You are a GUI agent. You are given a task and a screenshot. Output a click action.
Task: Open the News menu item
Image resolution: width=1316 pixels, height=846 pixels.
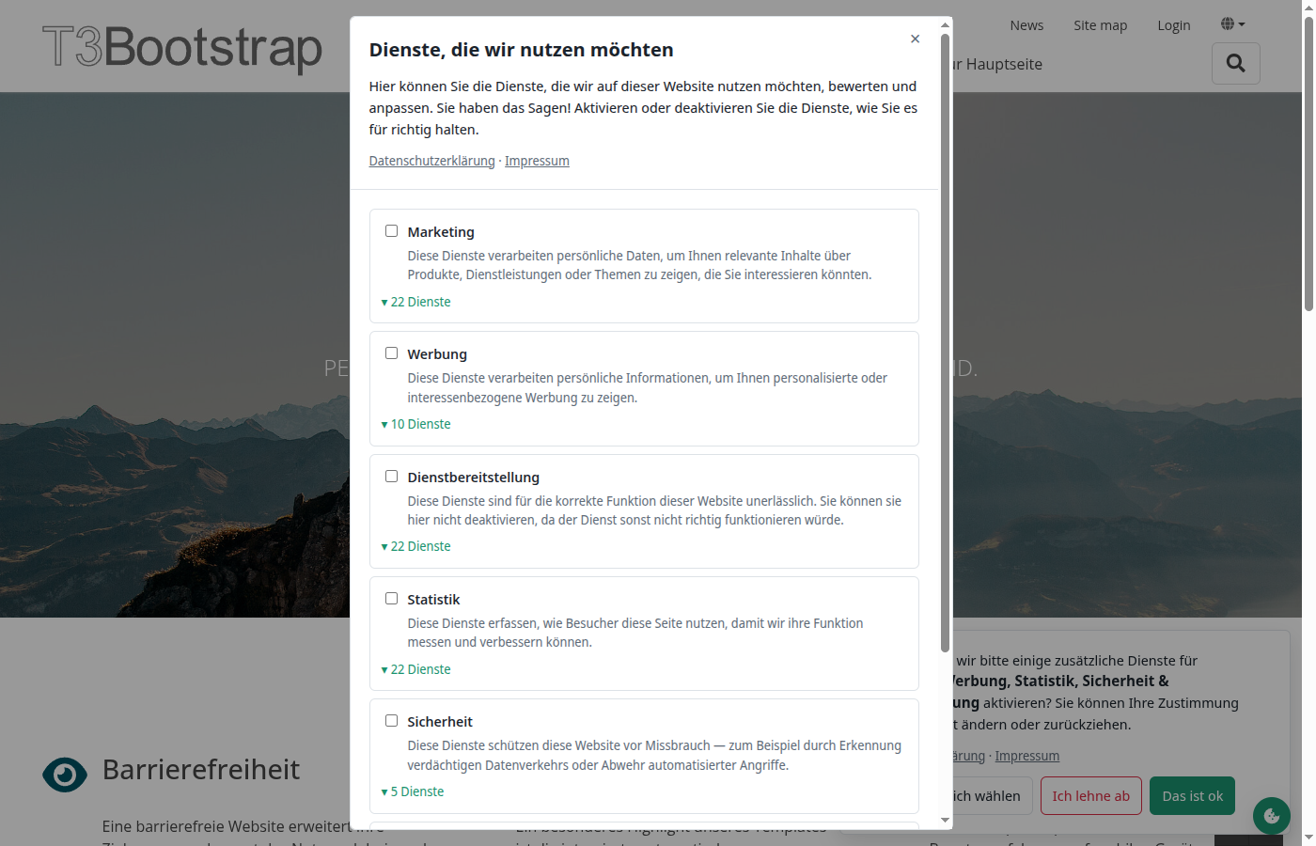click(1026, 25)
